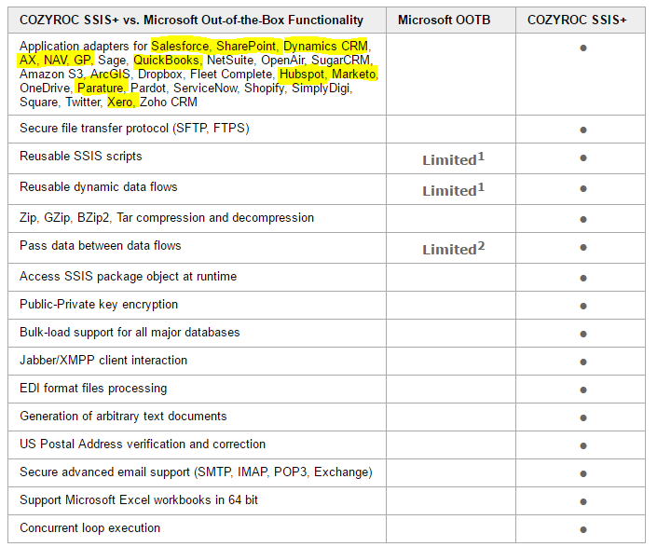Click the COZYROC bullet for advanced email support
This screenshot has height=547, width=657.
click(582, 473)
